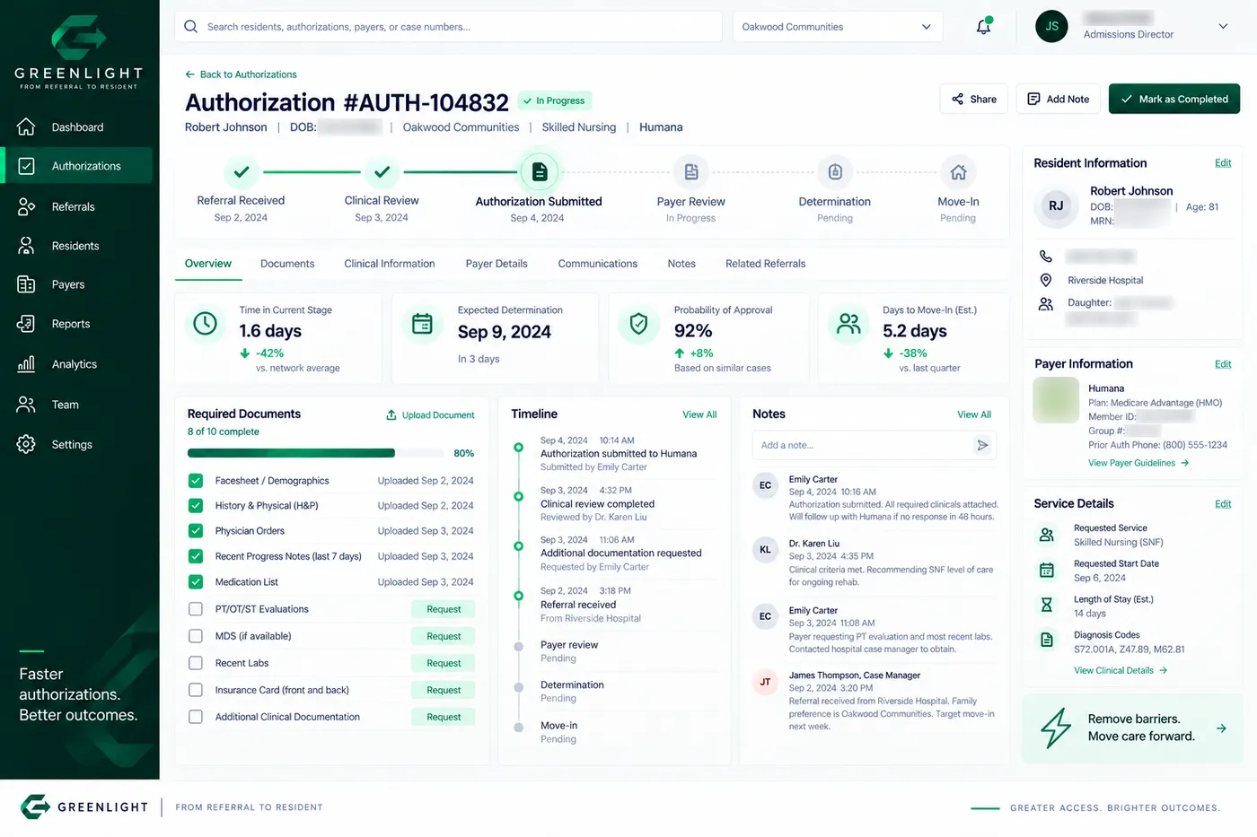Open the Oakwood Communities dropdown
The height and width of the screenshot is (837, 1257).
837,27
